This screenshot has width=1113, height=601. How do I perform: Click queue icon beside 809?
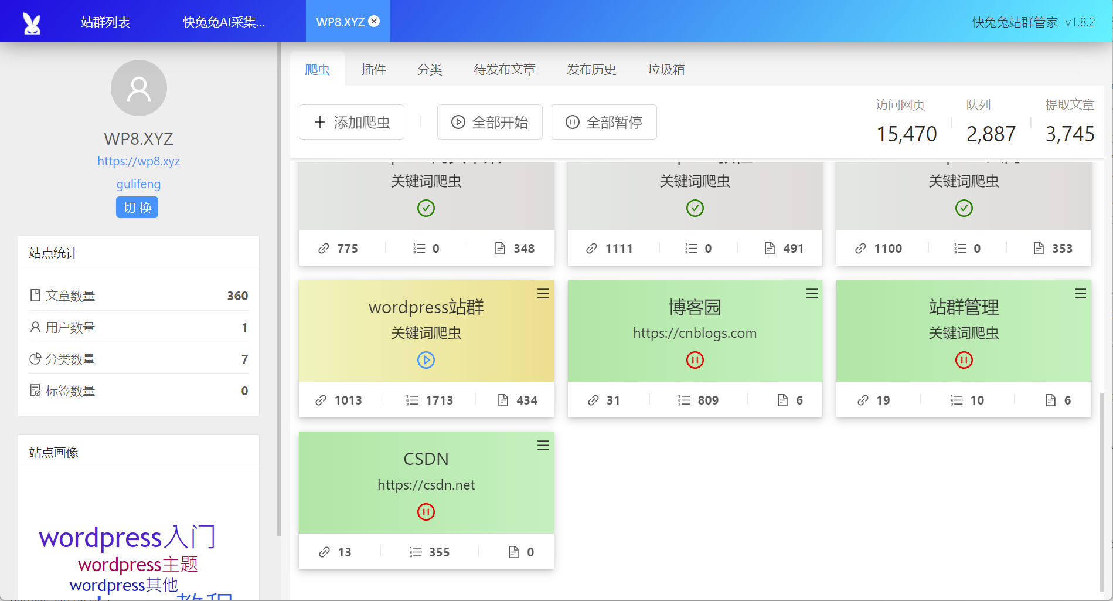coord(684,400)
